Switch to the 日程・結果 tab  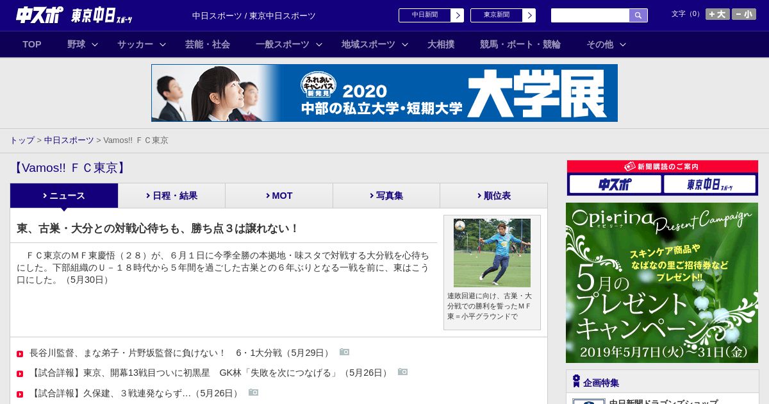(x=172, y=196)
